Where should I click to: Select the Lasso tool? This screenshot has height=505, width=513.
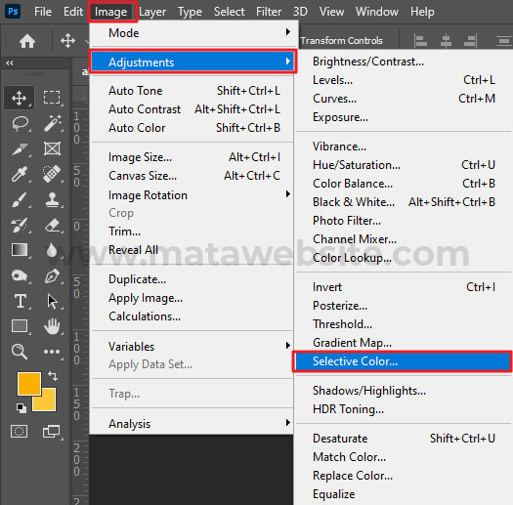(x=20, y=123)
